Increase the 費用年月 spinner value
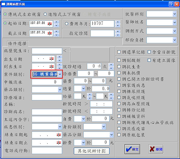Viewport: 180px width, 159px height. click(117, 22)
